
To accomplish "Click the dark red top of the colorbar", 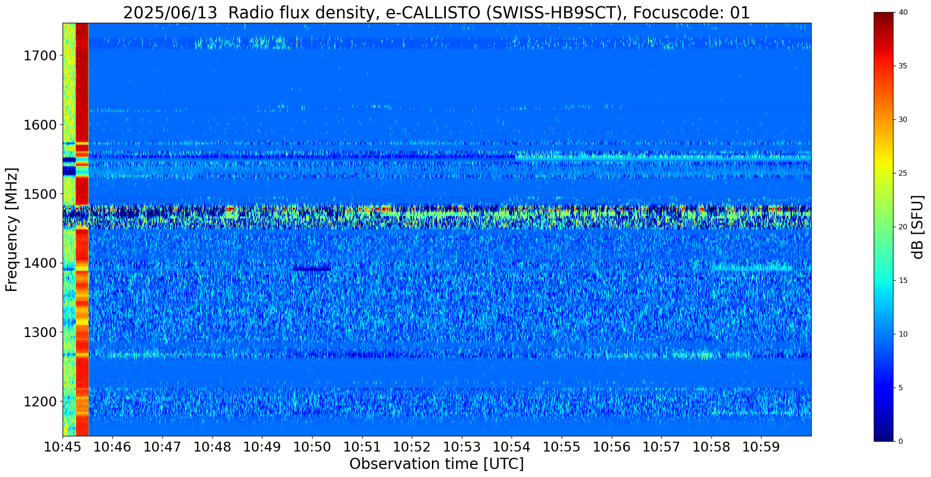I will point(884,18).
